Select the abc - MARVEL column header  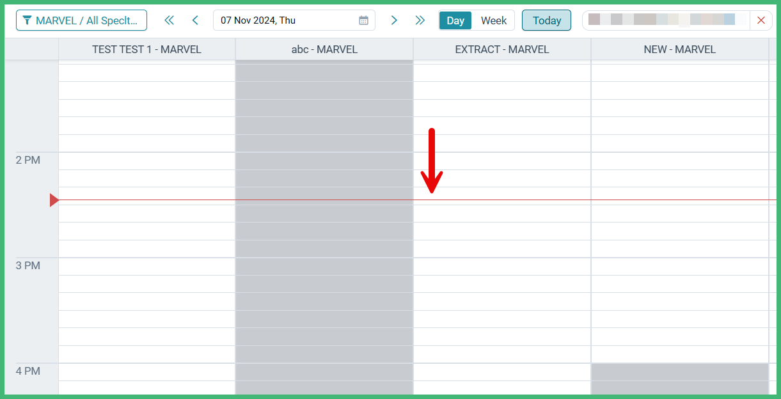click(323, 49)
